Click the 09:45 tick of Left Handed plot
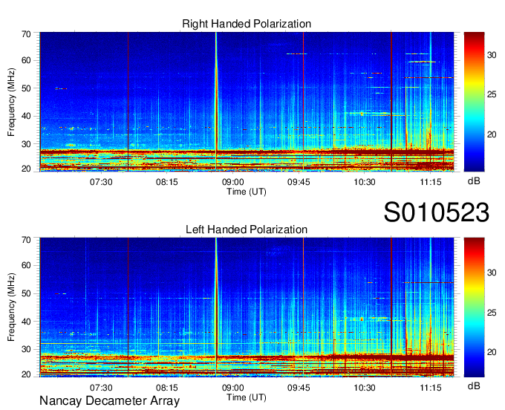This screenshot has width=505, height=410. (299, 388)
